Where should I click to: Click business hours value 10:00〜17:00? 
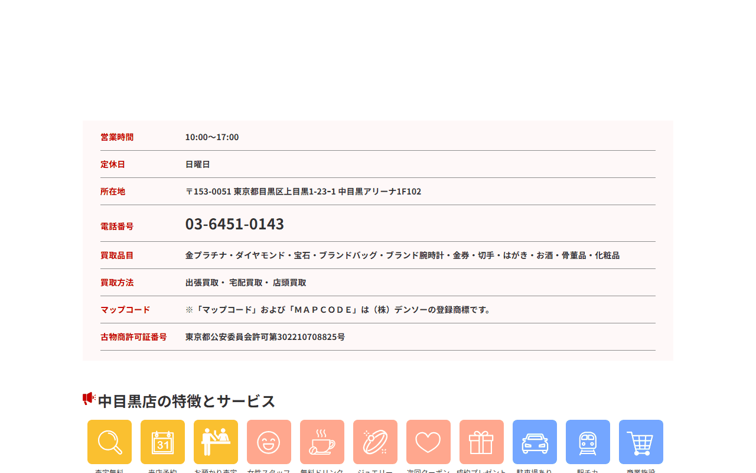212,137
